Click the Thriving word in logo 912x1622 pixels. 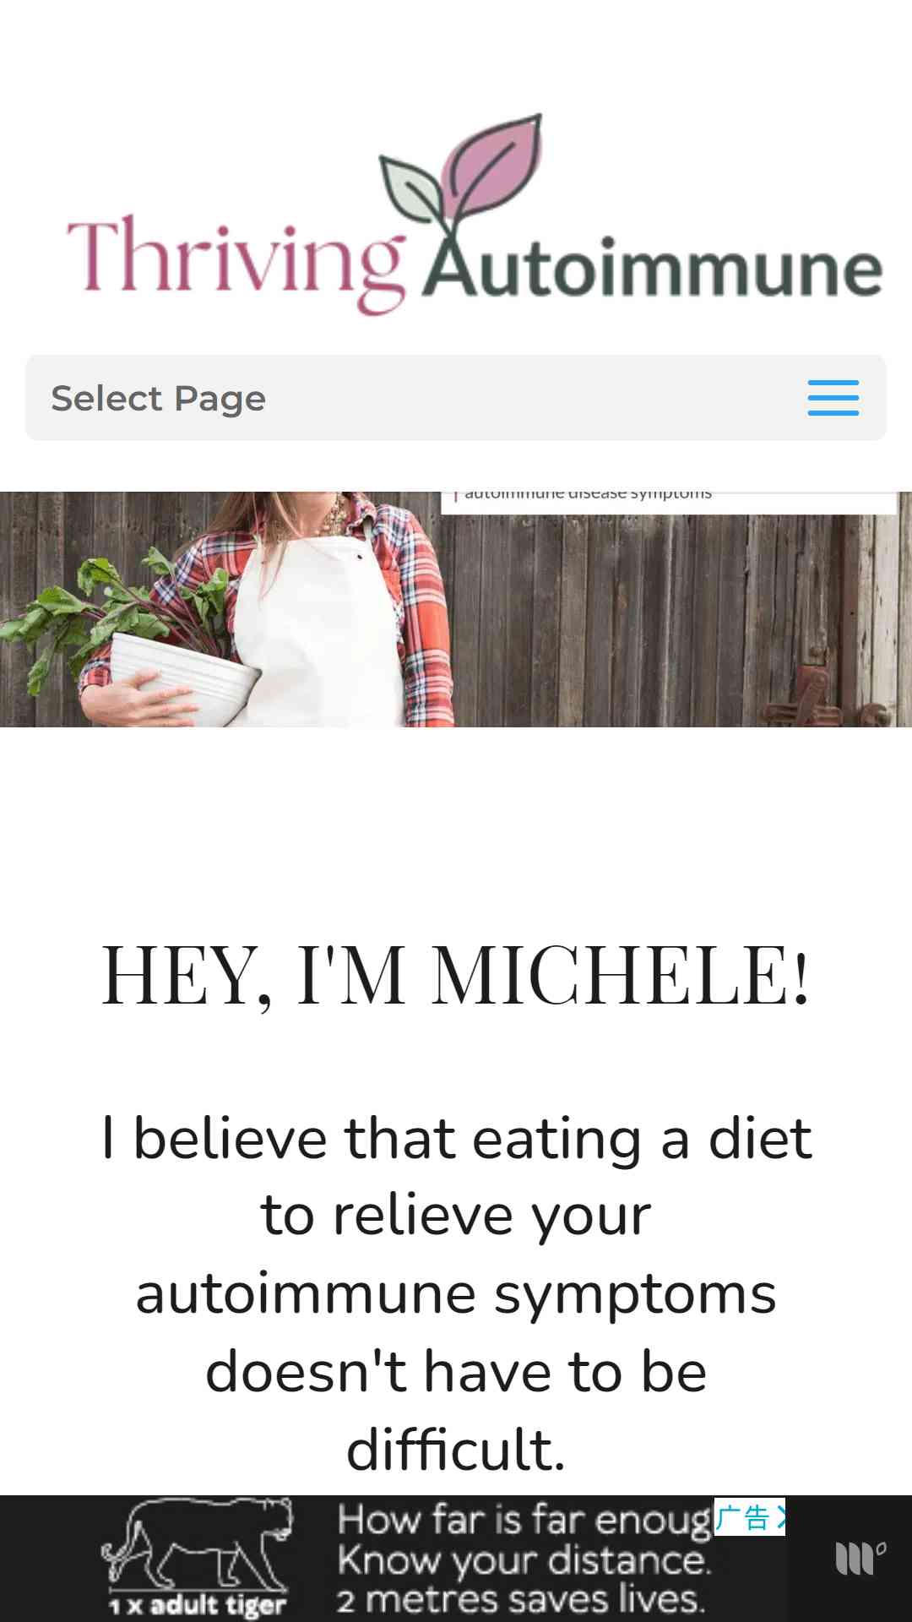click(236, 262)
